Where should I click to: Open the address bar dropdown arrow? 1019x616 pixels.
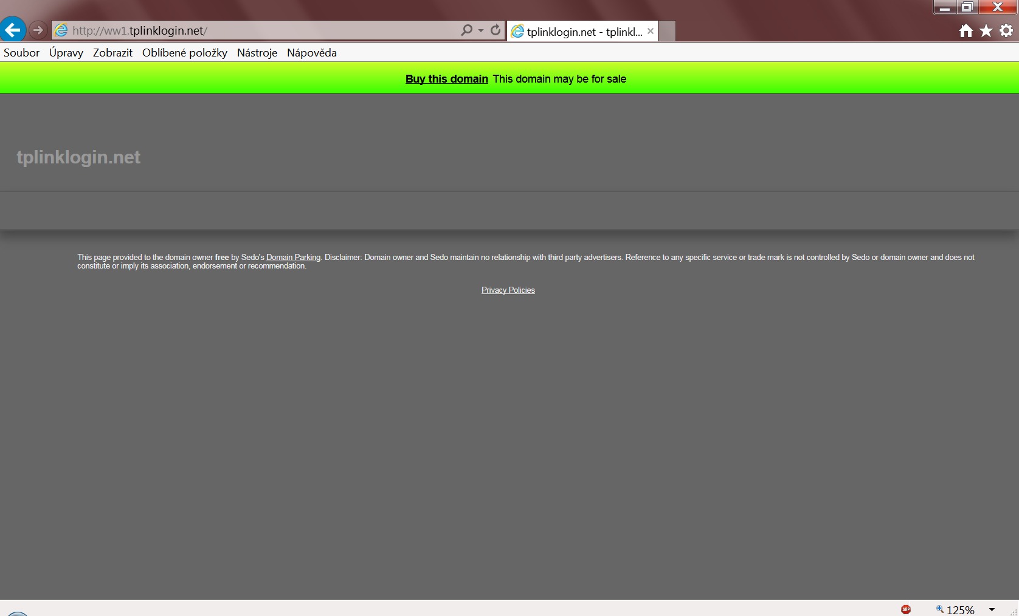(481, 30)
